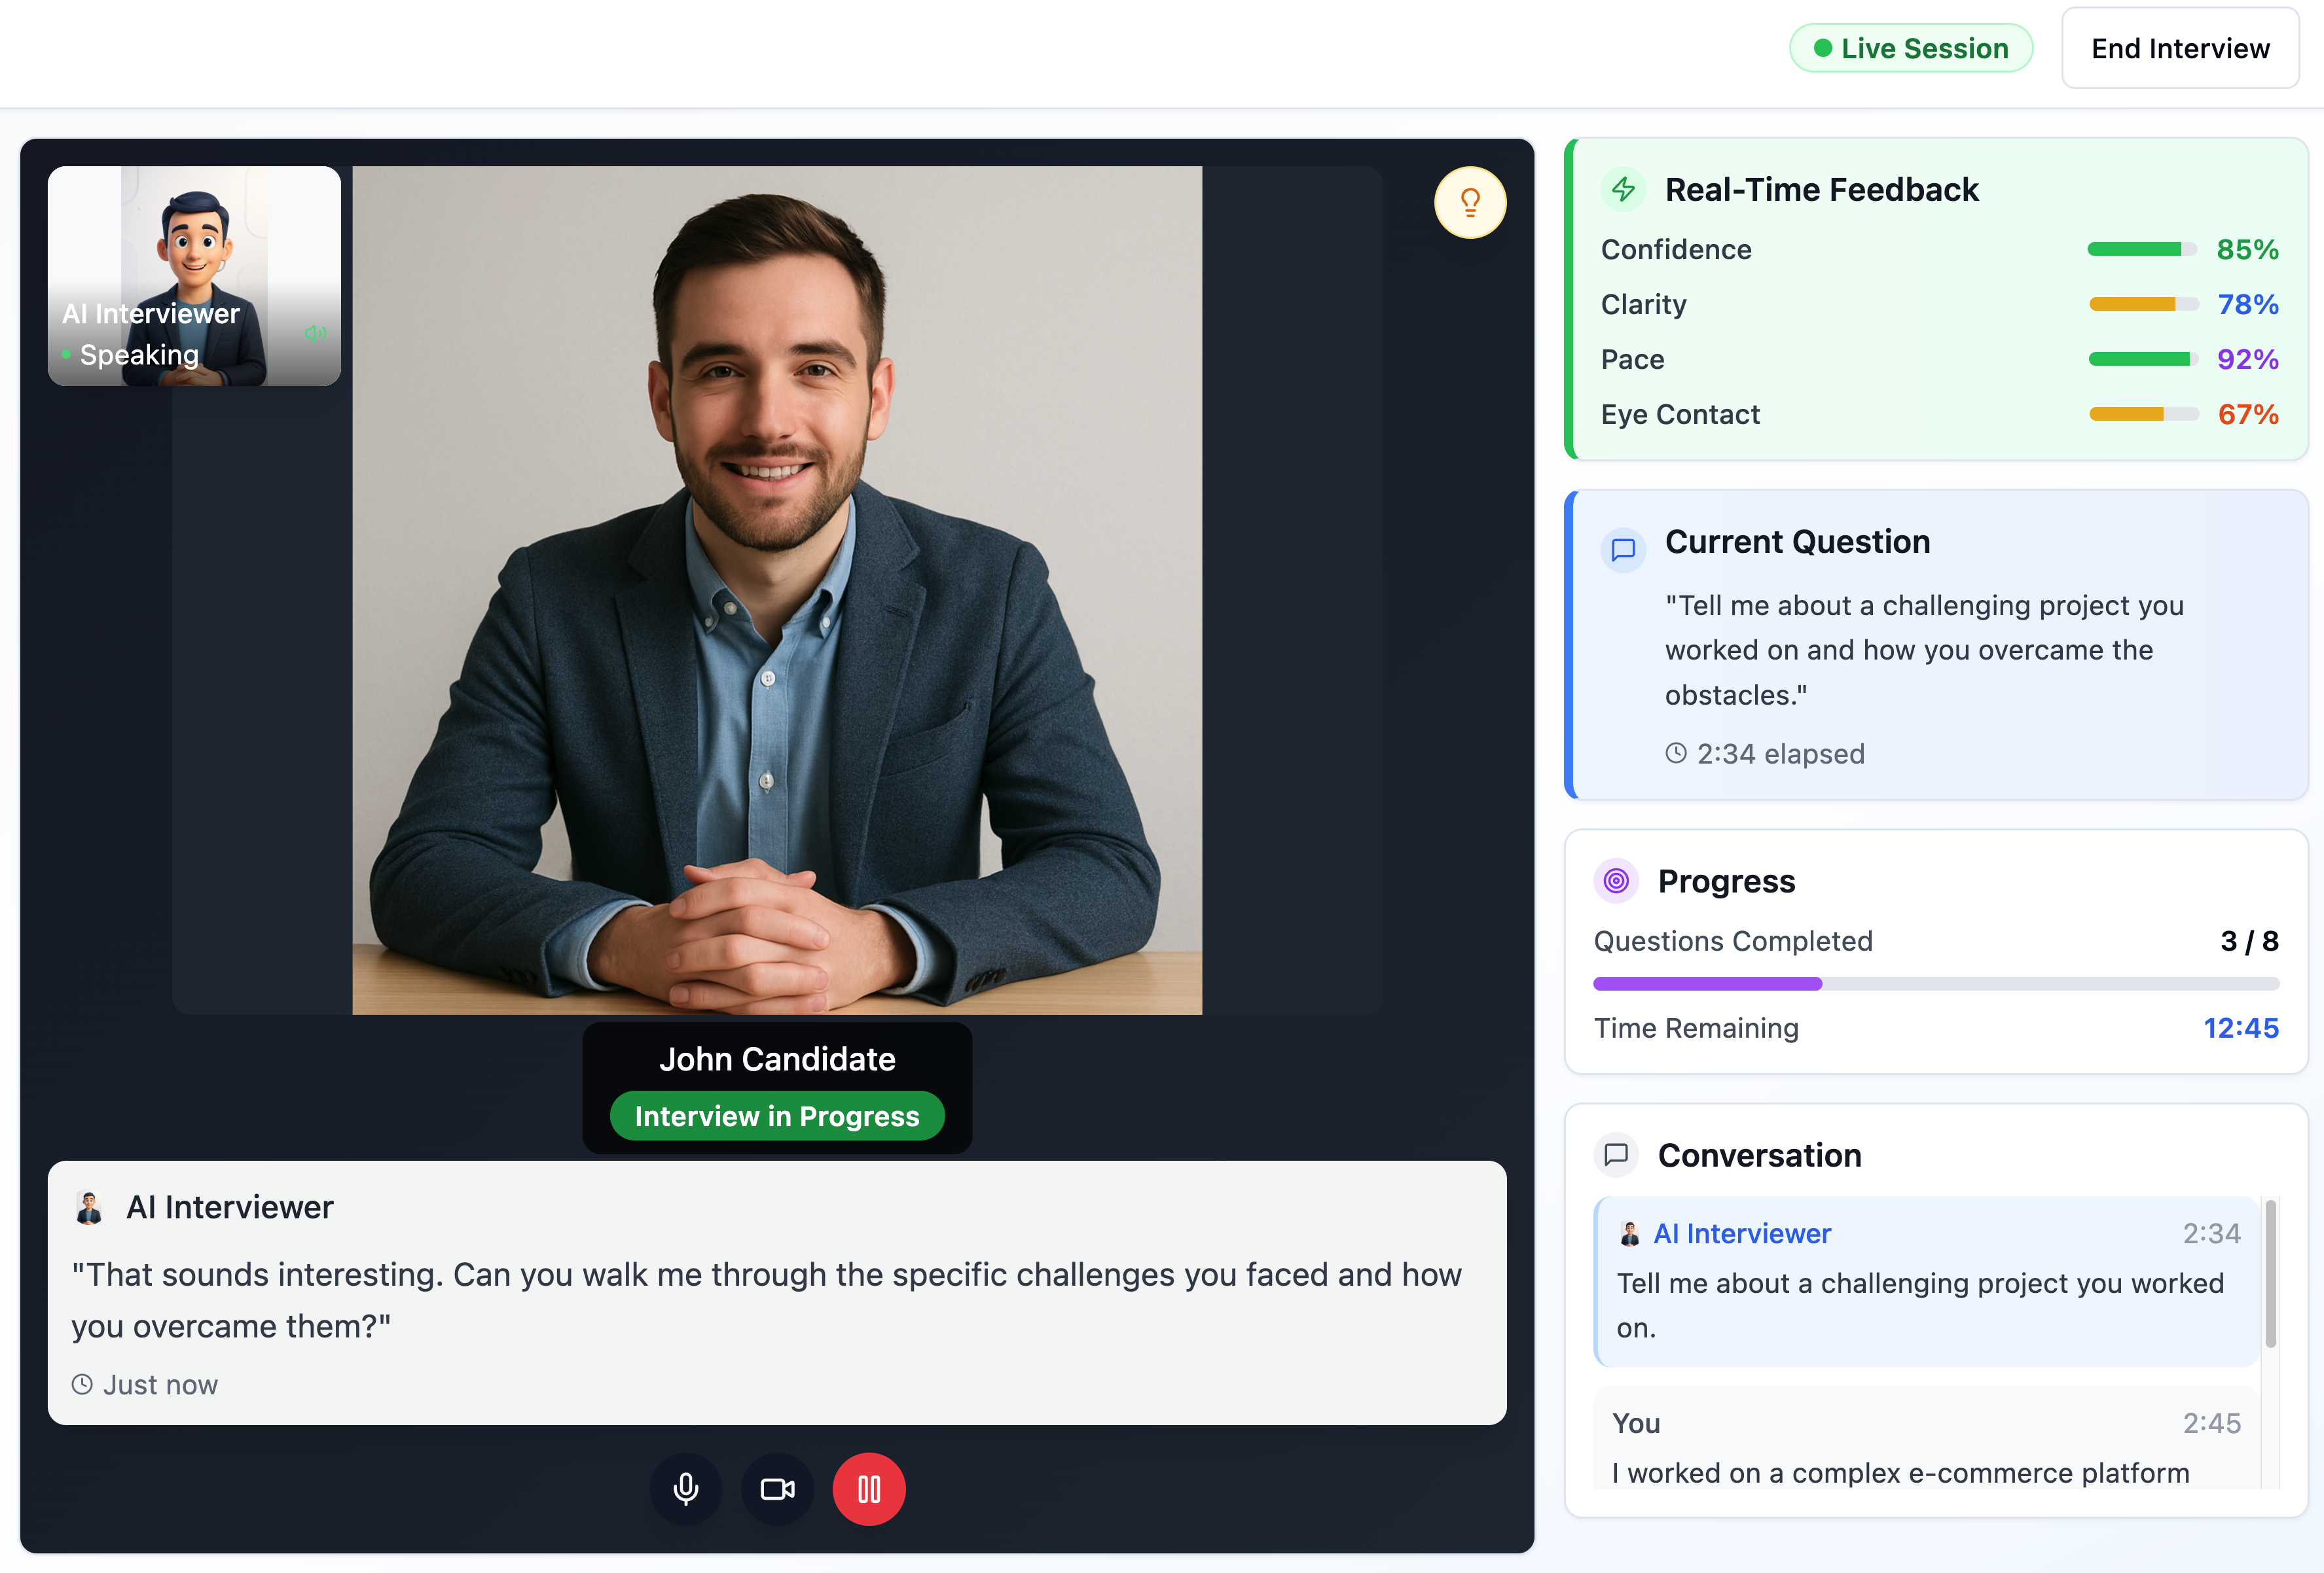Click the Just now timestamp
Screen dimensions: 2324x1573
[x=160, y=1384]
